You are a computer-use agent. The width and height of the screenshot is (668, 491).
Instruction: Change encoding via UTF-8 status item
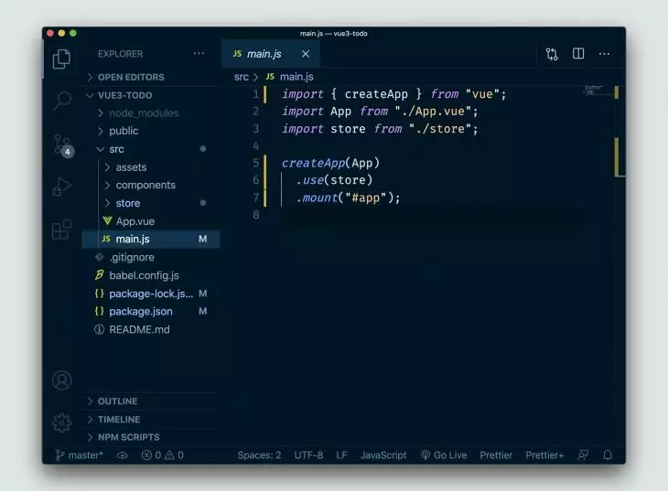tap(308, 455)
